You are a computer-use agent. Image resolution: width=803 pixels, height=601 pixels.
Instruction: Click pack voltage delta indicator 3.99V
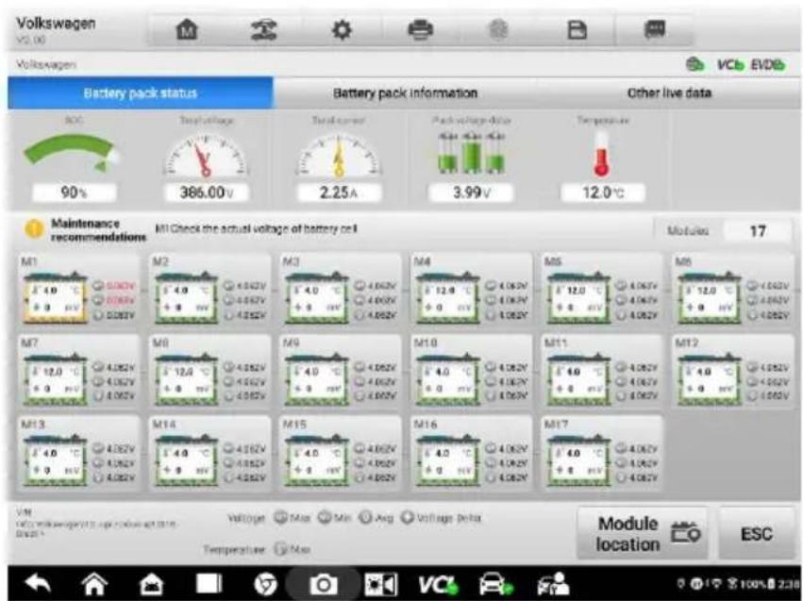pyautogui.click(x=471, y=160)
